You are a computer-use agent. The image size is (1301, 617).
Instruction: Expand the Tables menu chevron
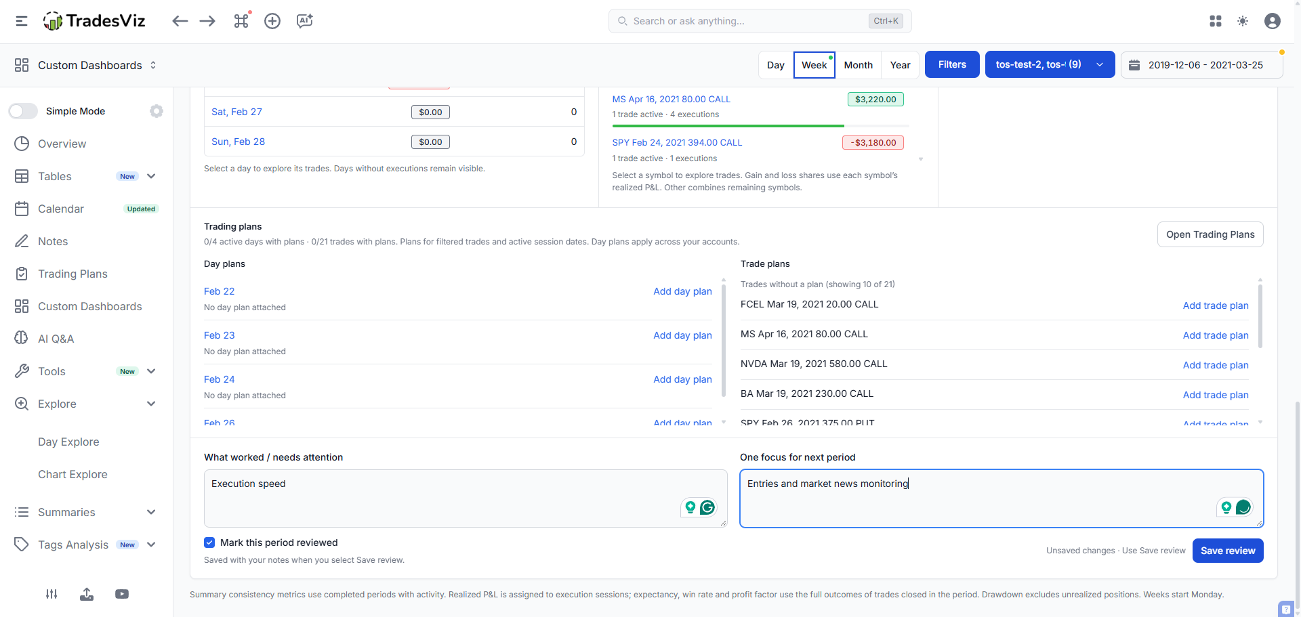151,176
